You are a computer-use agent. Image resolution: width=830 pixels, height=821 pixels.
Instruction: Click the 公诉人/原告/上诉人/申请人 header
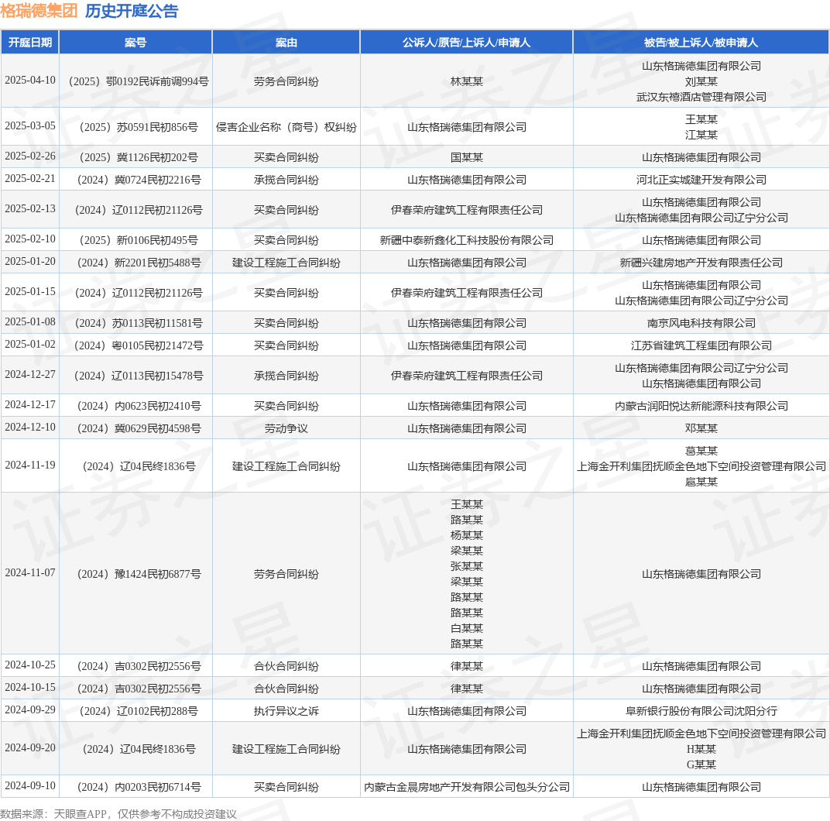(466, 43)
